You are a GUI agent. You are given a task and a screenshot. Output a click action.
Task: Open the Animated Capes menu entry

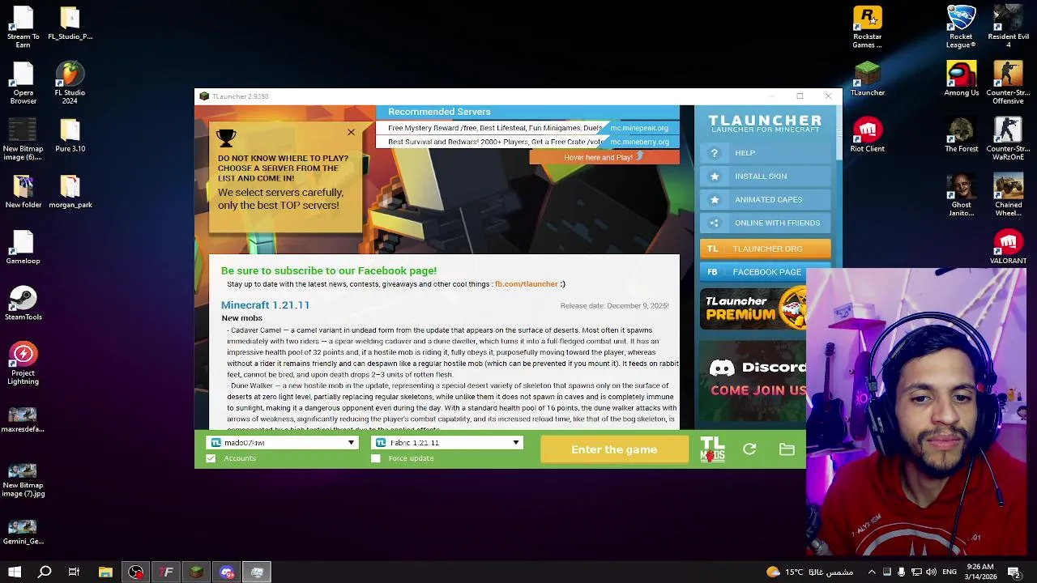[x=766, y=200]
